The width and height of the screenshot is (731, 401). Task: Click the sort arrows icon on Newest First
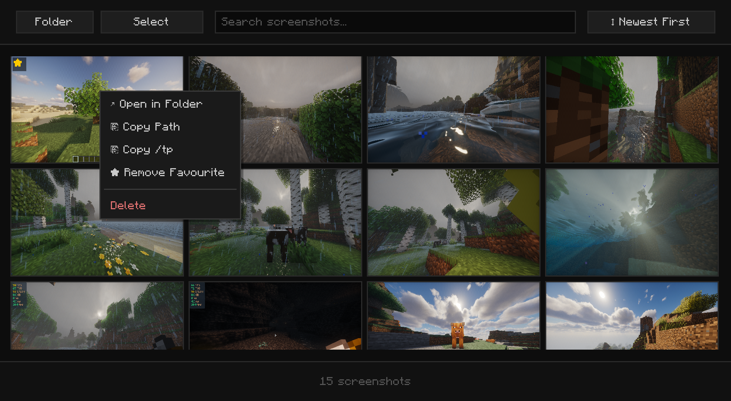tap(613, 22)
